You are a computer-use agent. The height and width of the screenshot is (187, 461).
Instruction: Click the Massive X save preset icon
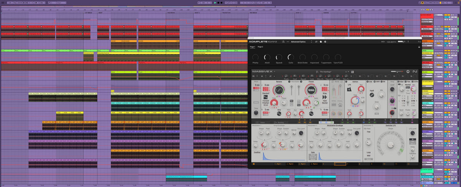click(x=352, y=72)
